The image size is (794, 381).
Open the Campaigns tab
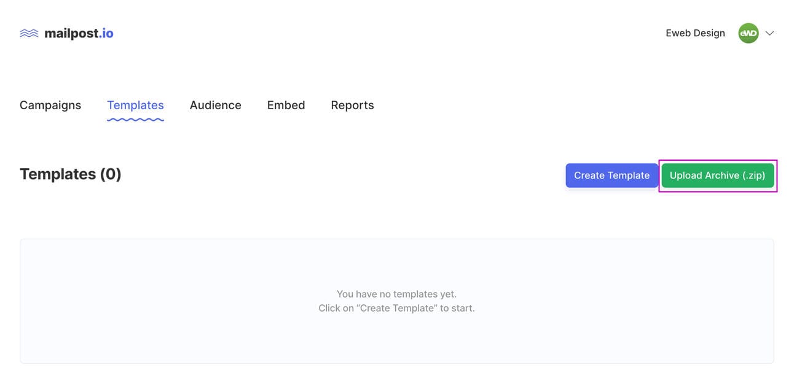click(50, 105)
